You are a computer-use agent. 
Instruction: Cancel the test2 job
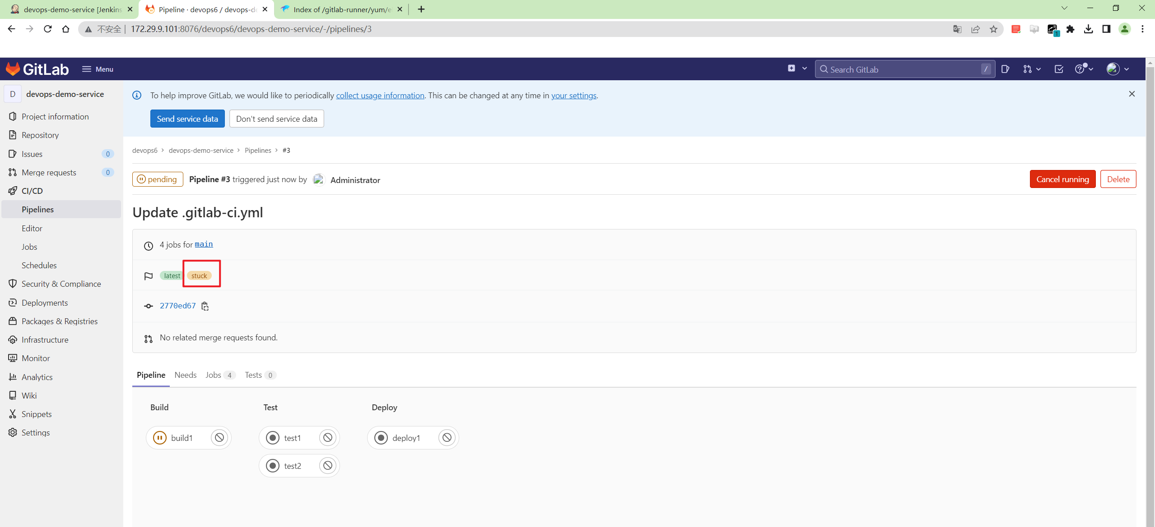[x=328, y=466]
